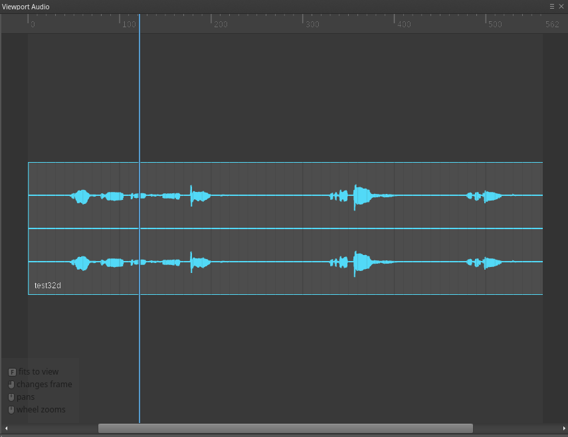This screenshot has height=437, width=568.
Task: Click the close X on the Viewport Audio panel
Action: coord(563,7)
